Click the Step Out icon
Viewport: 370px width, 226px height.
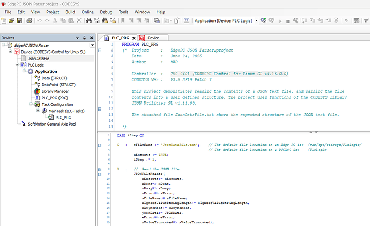coord(321,20)
